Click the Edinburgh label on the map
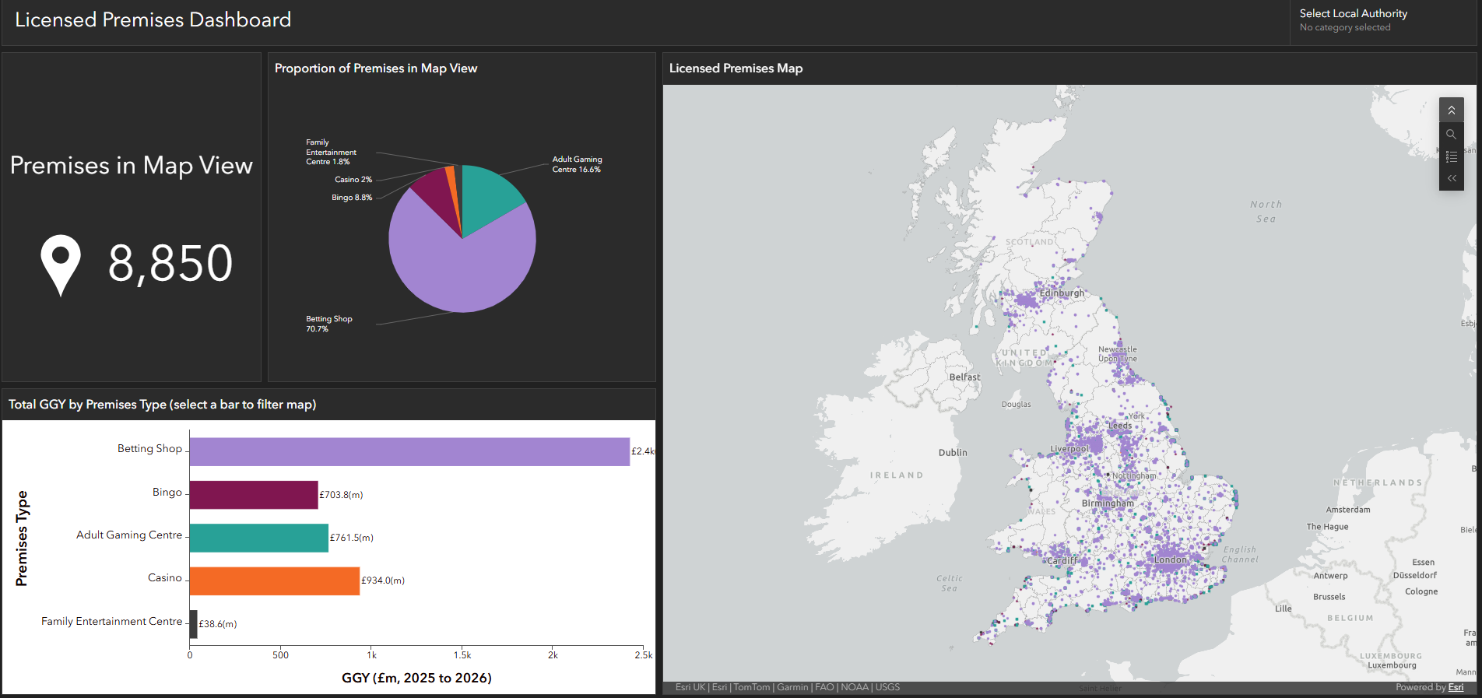 pos(1062,293)
